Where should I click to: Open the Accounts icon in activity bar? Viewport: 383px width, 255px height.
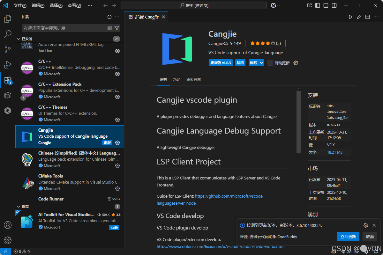click(8, 225)
